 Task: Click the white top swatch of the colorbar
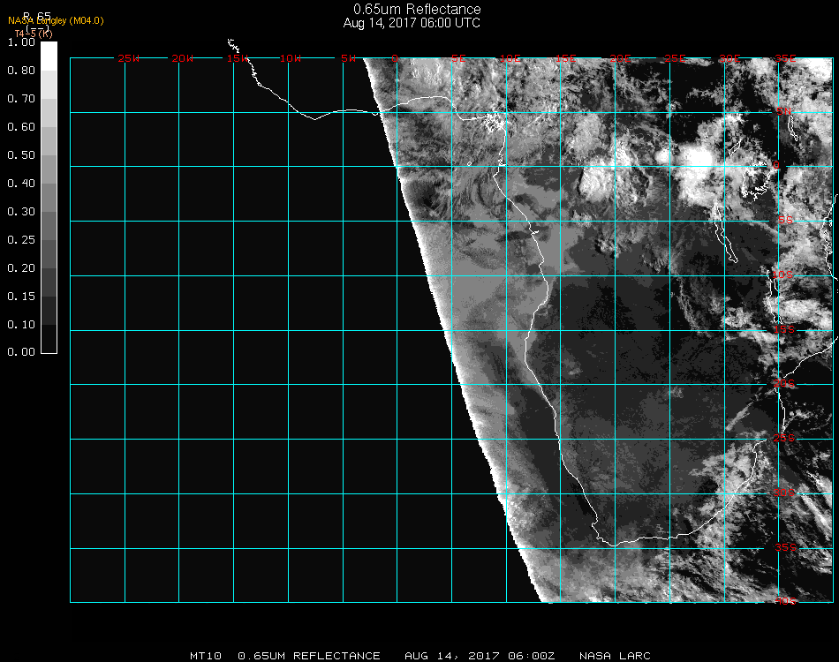point(49,56)
